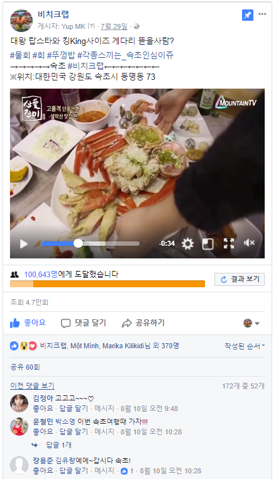
Task: Expand video to fullscreen
Action: pyautogui.click(x=229, y=243)
